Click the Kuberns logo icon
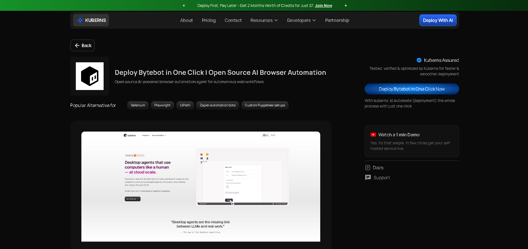528x249 pixels. [80, 20]
